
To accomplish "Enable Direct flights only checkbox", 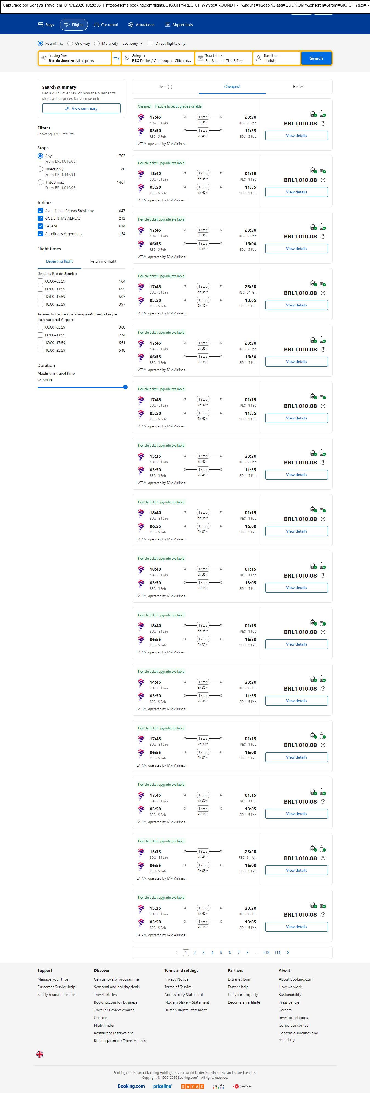I will click(x=151, y=43).
